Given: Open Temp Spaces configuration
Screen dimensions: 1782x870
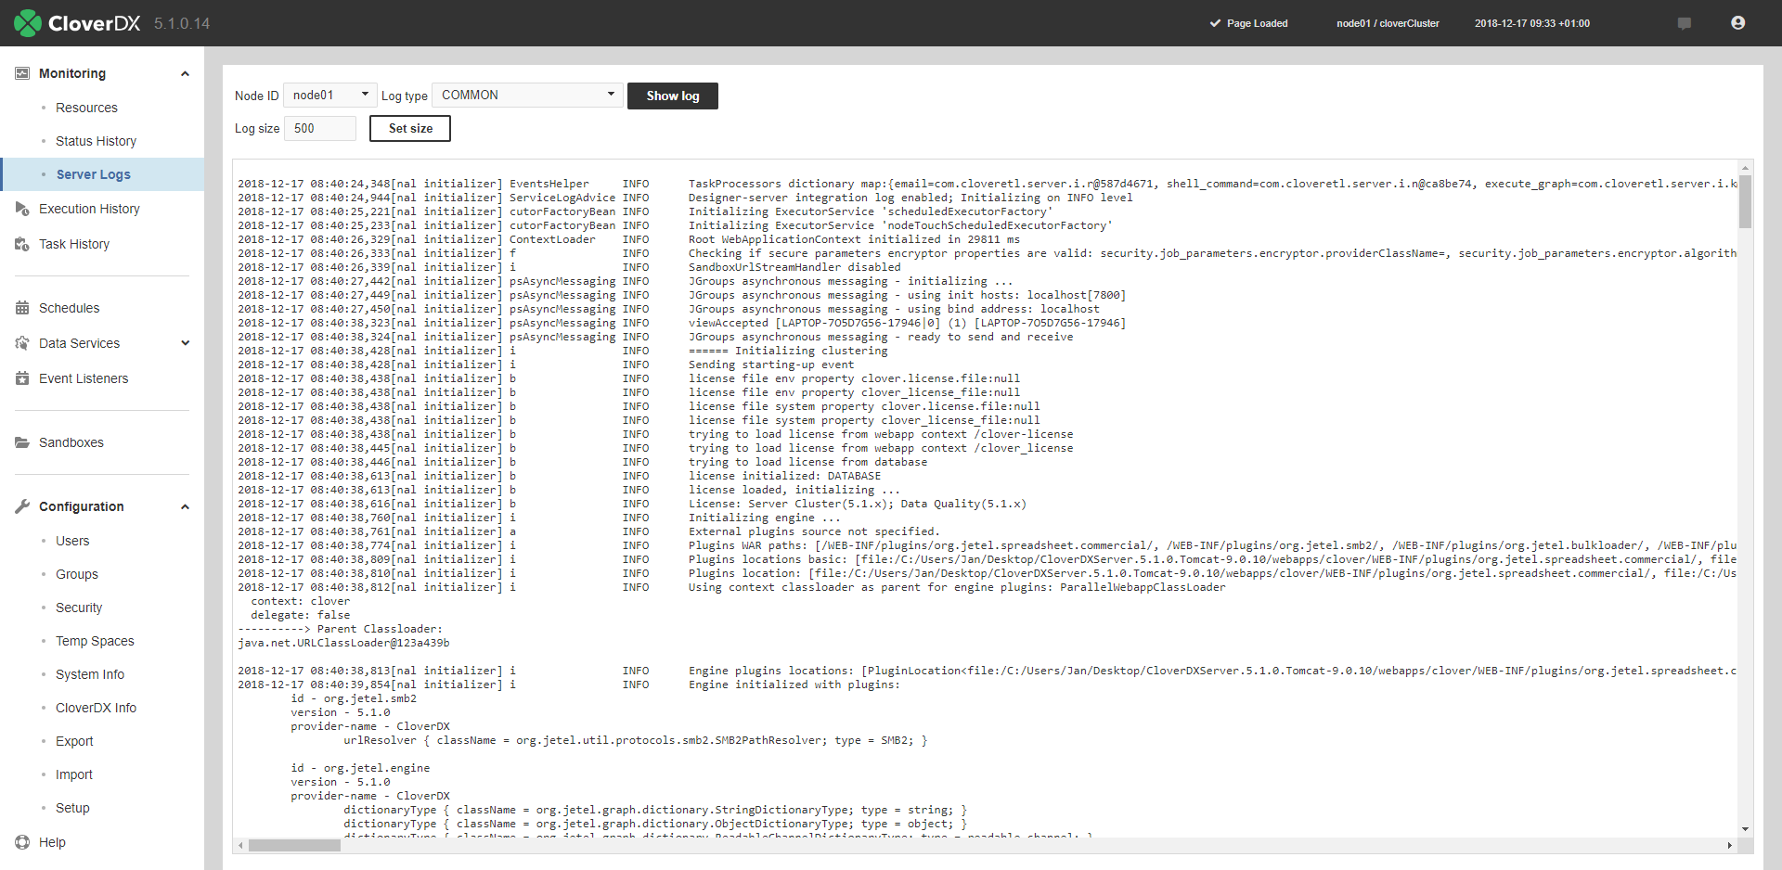Looking at the screenshot, I should click(95, 641).
